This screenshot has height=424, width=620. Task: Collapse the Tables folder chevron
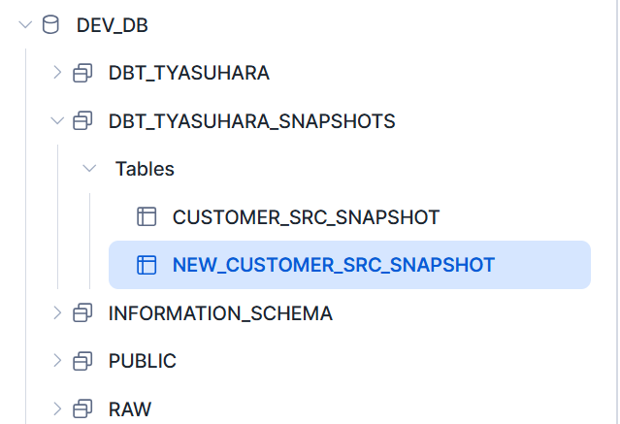point(90,169)
